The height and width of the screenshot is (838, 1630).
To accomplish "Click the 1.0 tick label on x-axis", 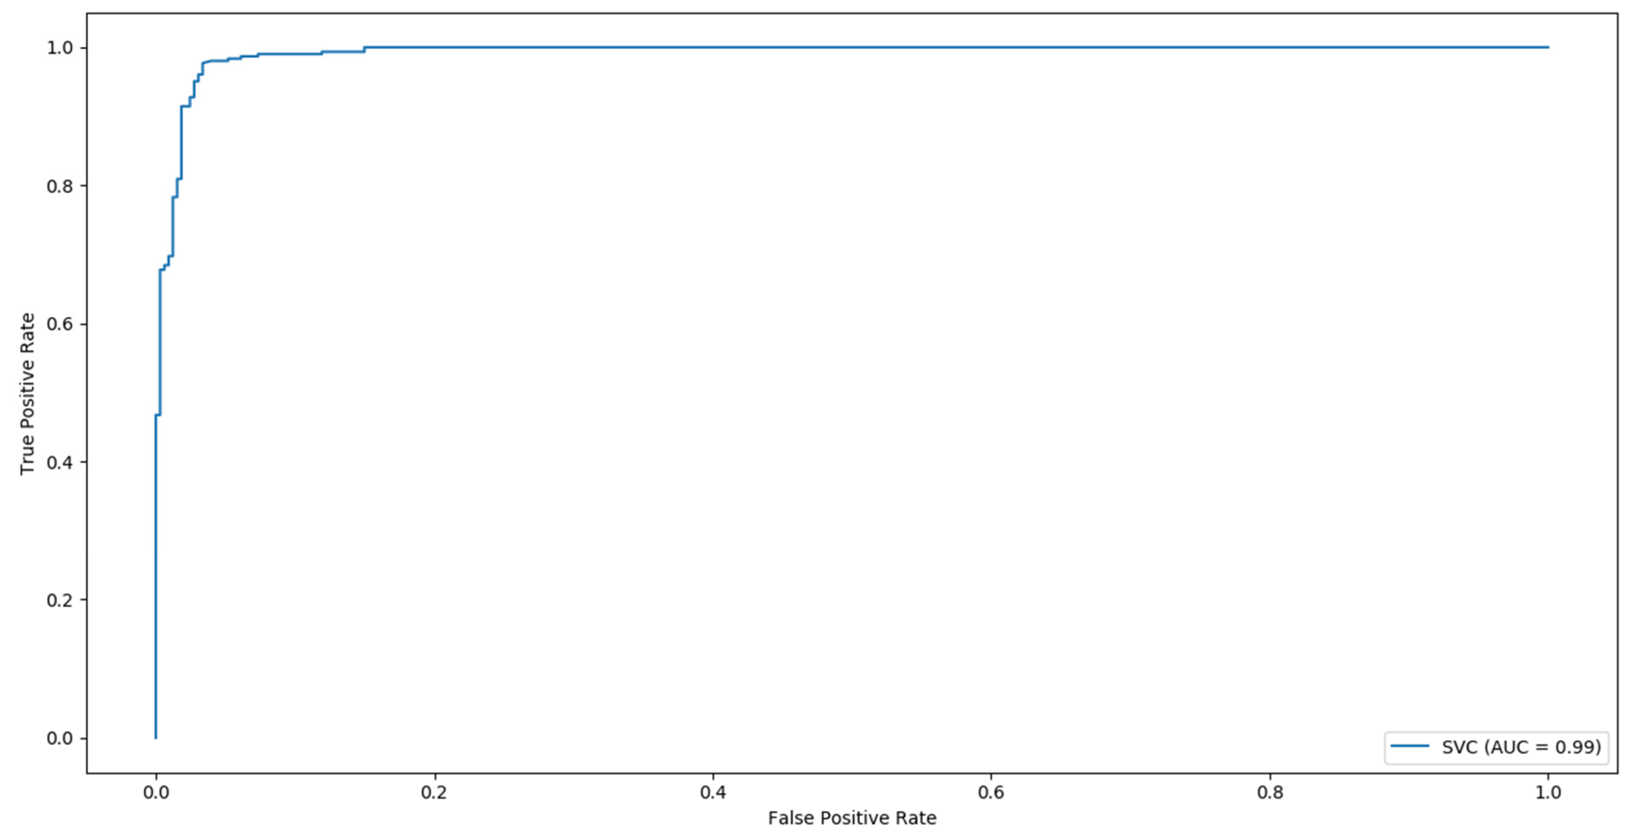I will pos(1548,792).
